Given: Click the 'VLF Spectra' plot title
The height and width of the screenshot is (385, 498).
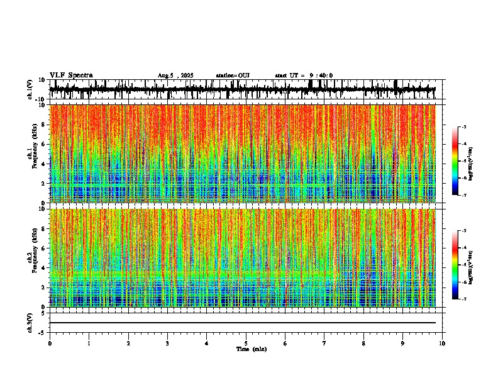Looking at the screenshot, I should [71, 75].
